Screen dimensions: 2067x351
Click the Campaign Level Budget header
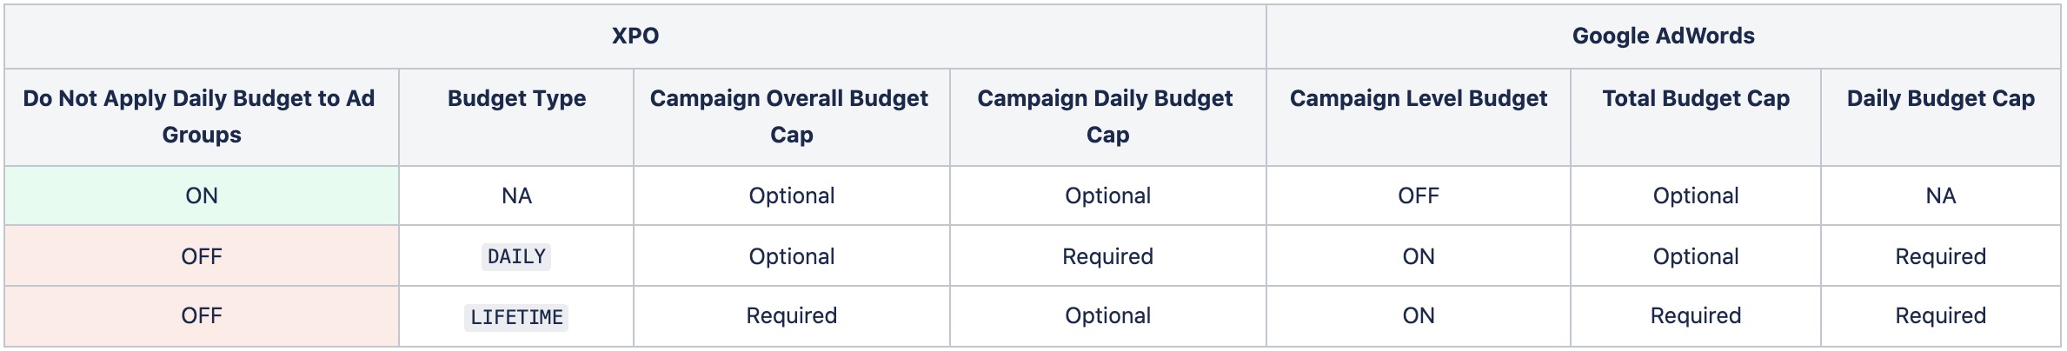1418,99
